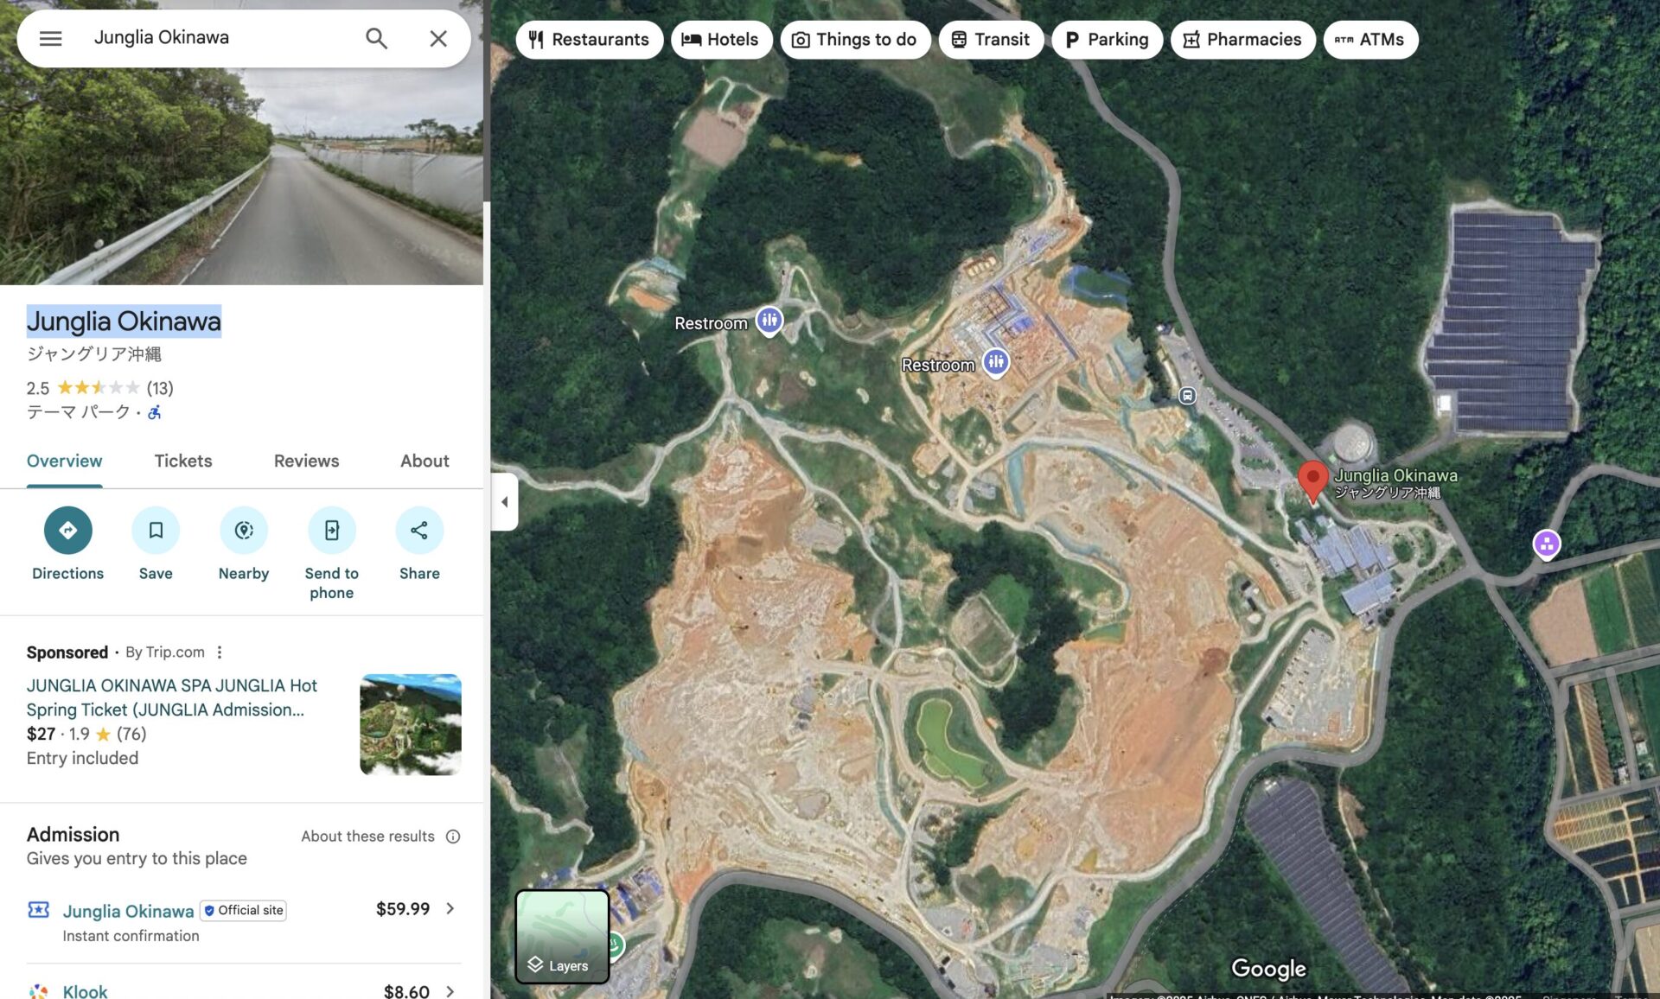Click the Official site badge
Viewport: 1660px width, 999px height.
[x=243, y=911]
